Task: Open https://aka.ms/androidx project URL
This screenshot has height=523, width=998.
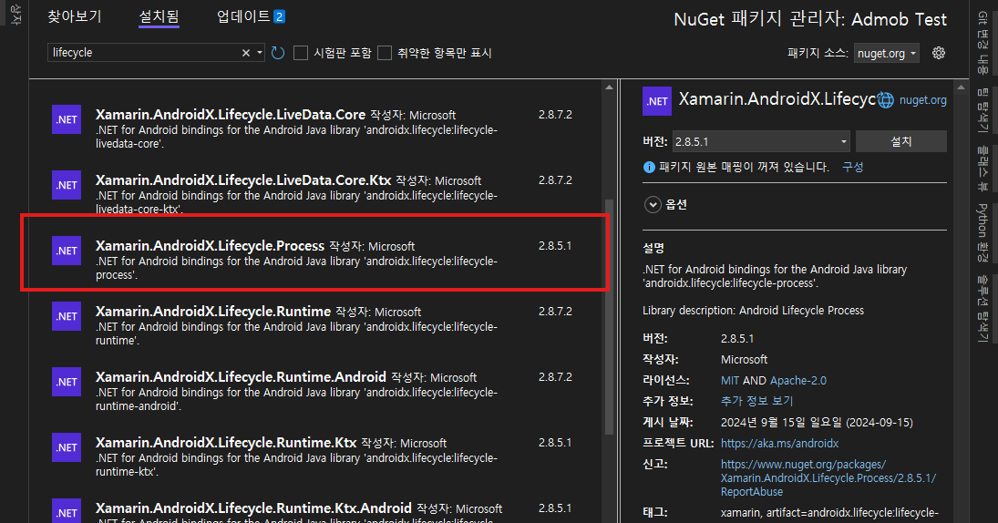Action: 779,444
